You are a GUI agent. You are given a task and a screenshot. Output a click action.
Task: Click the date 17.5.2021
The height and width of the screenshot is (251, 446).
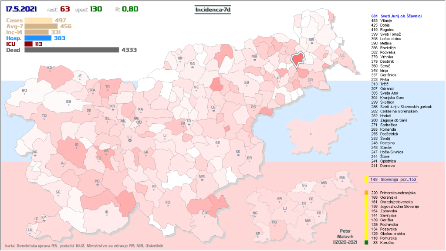[x=21, y=9]
